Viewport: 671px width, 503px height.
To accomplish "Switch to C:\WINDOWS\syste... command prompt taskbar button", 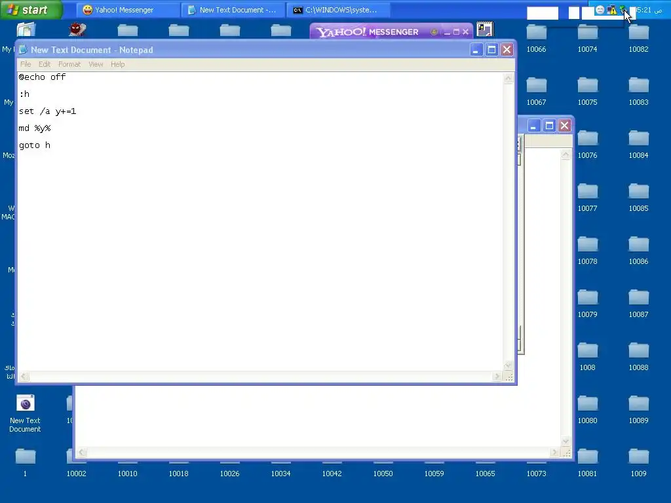I will (x=339, y=10).
